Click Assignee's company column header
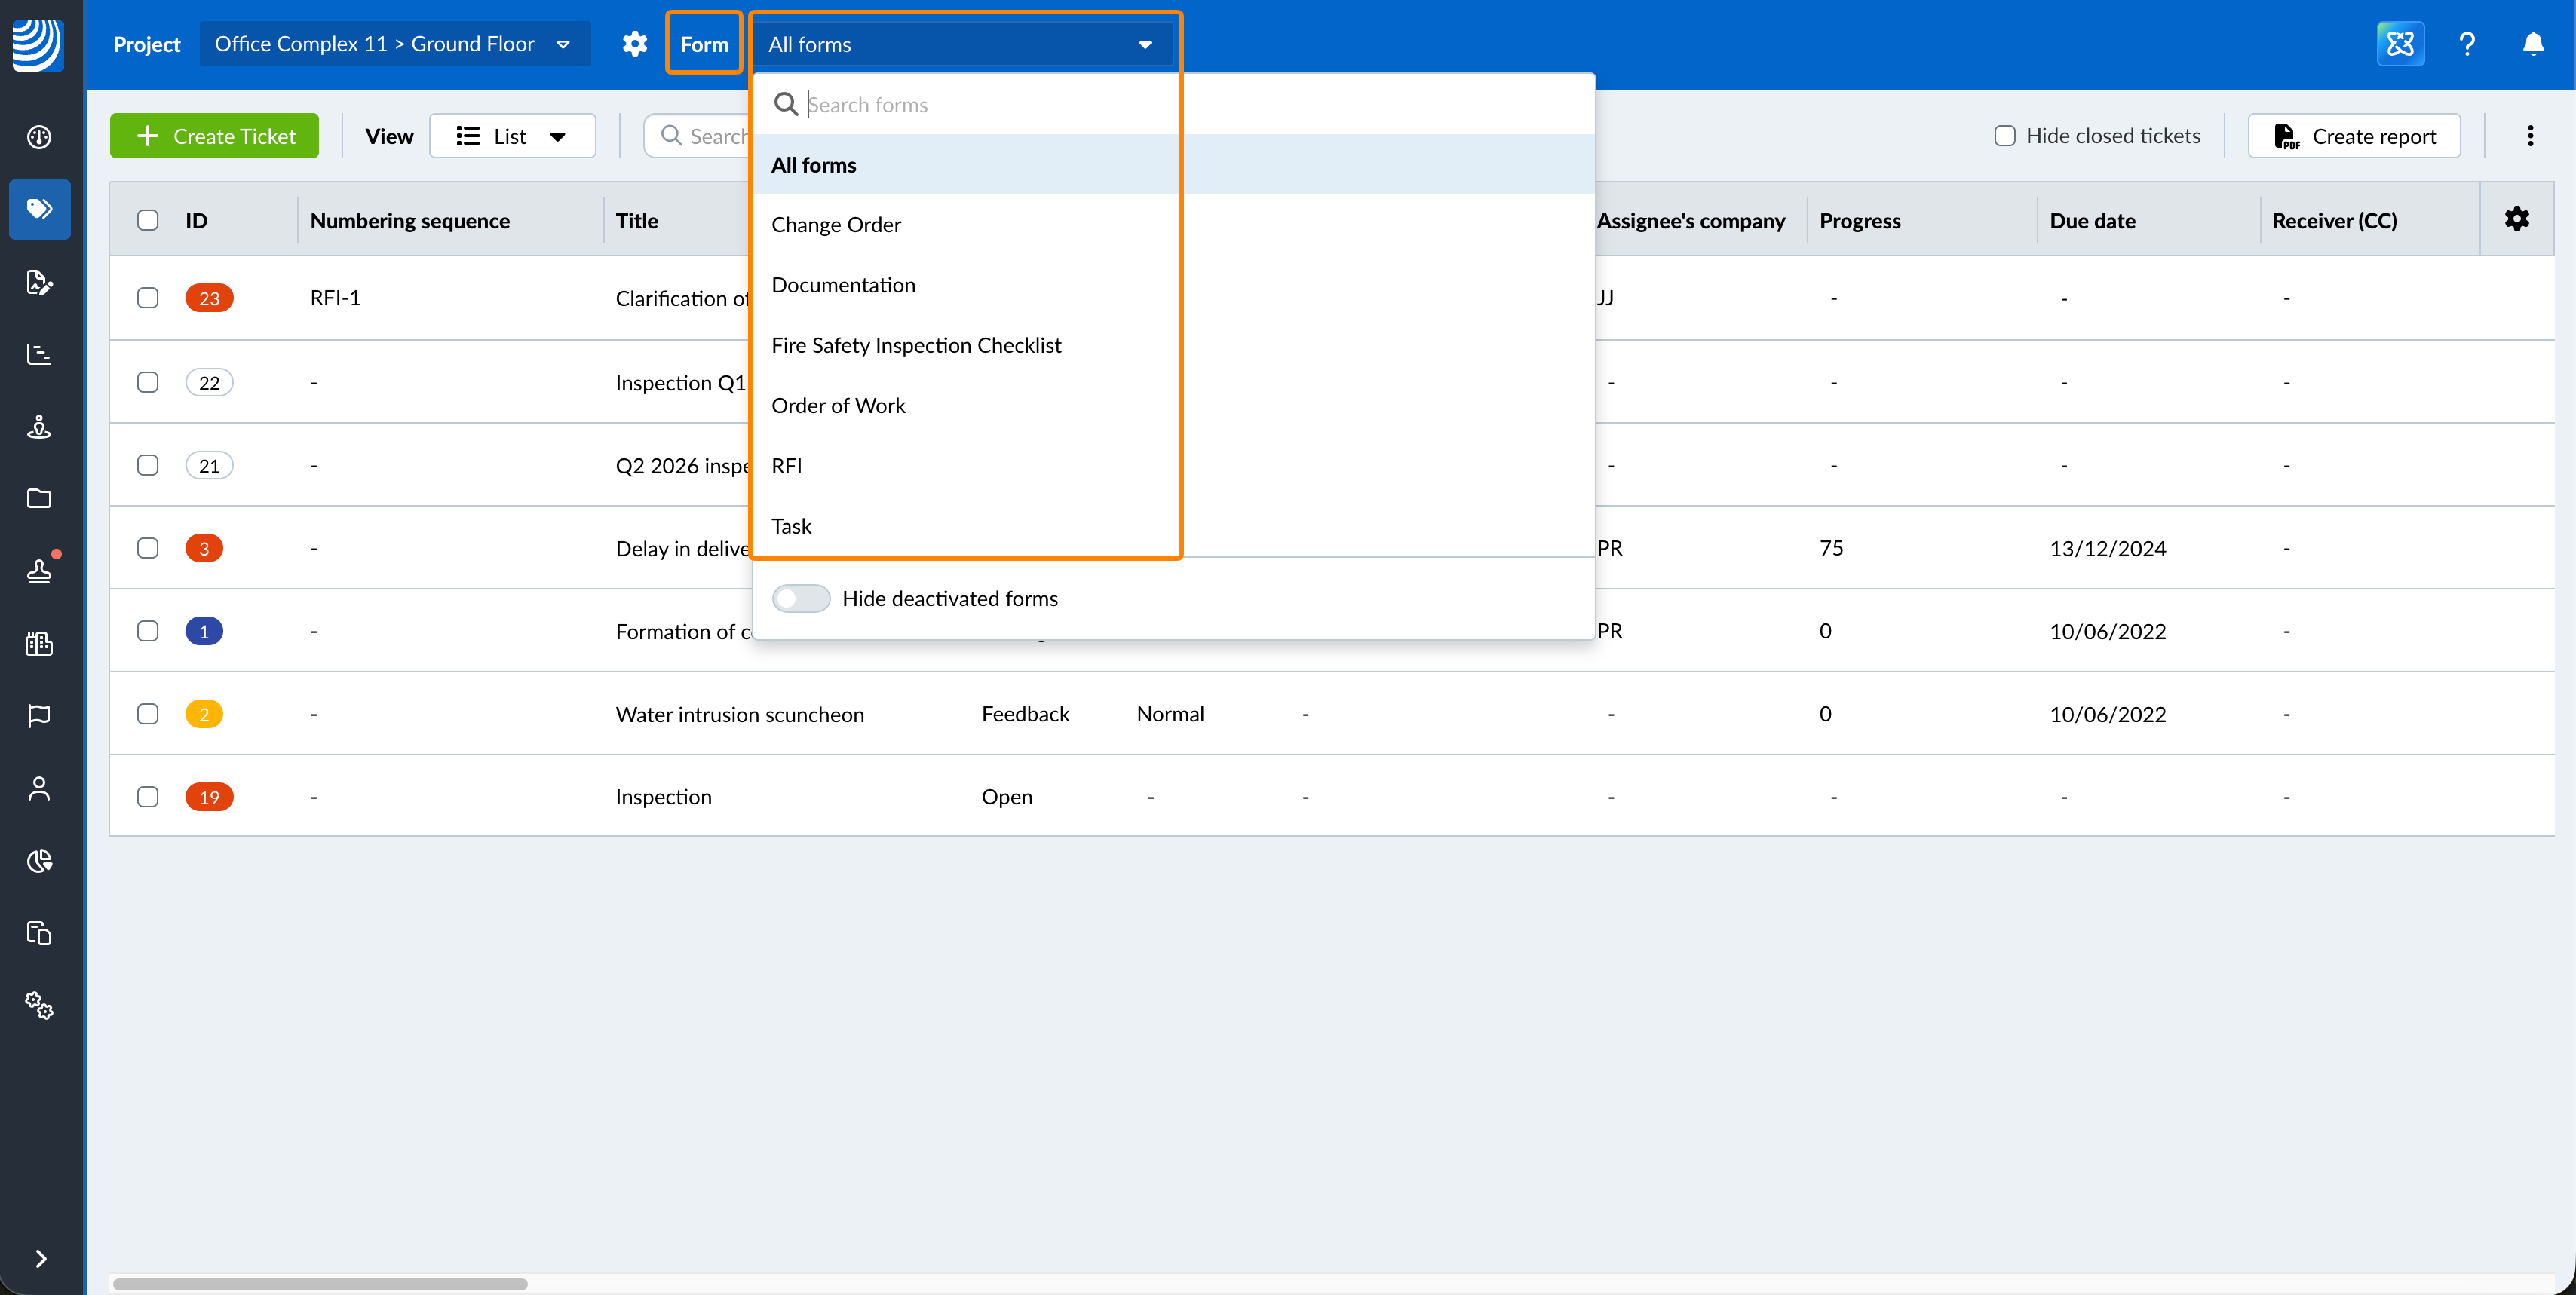Screen dimensions: 2576x1295 tap(1691, 220)
